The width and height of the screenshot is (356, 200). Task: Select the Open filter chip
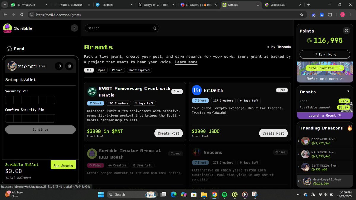tap(102, 70)
